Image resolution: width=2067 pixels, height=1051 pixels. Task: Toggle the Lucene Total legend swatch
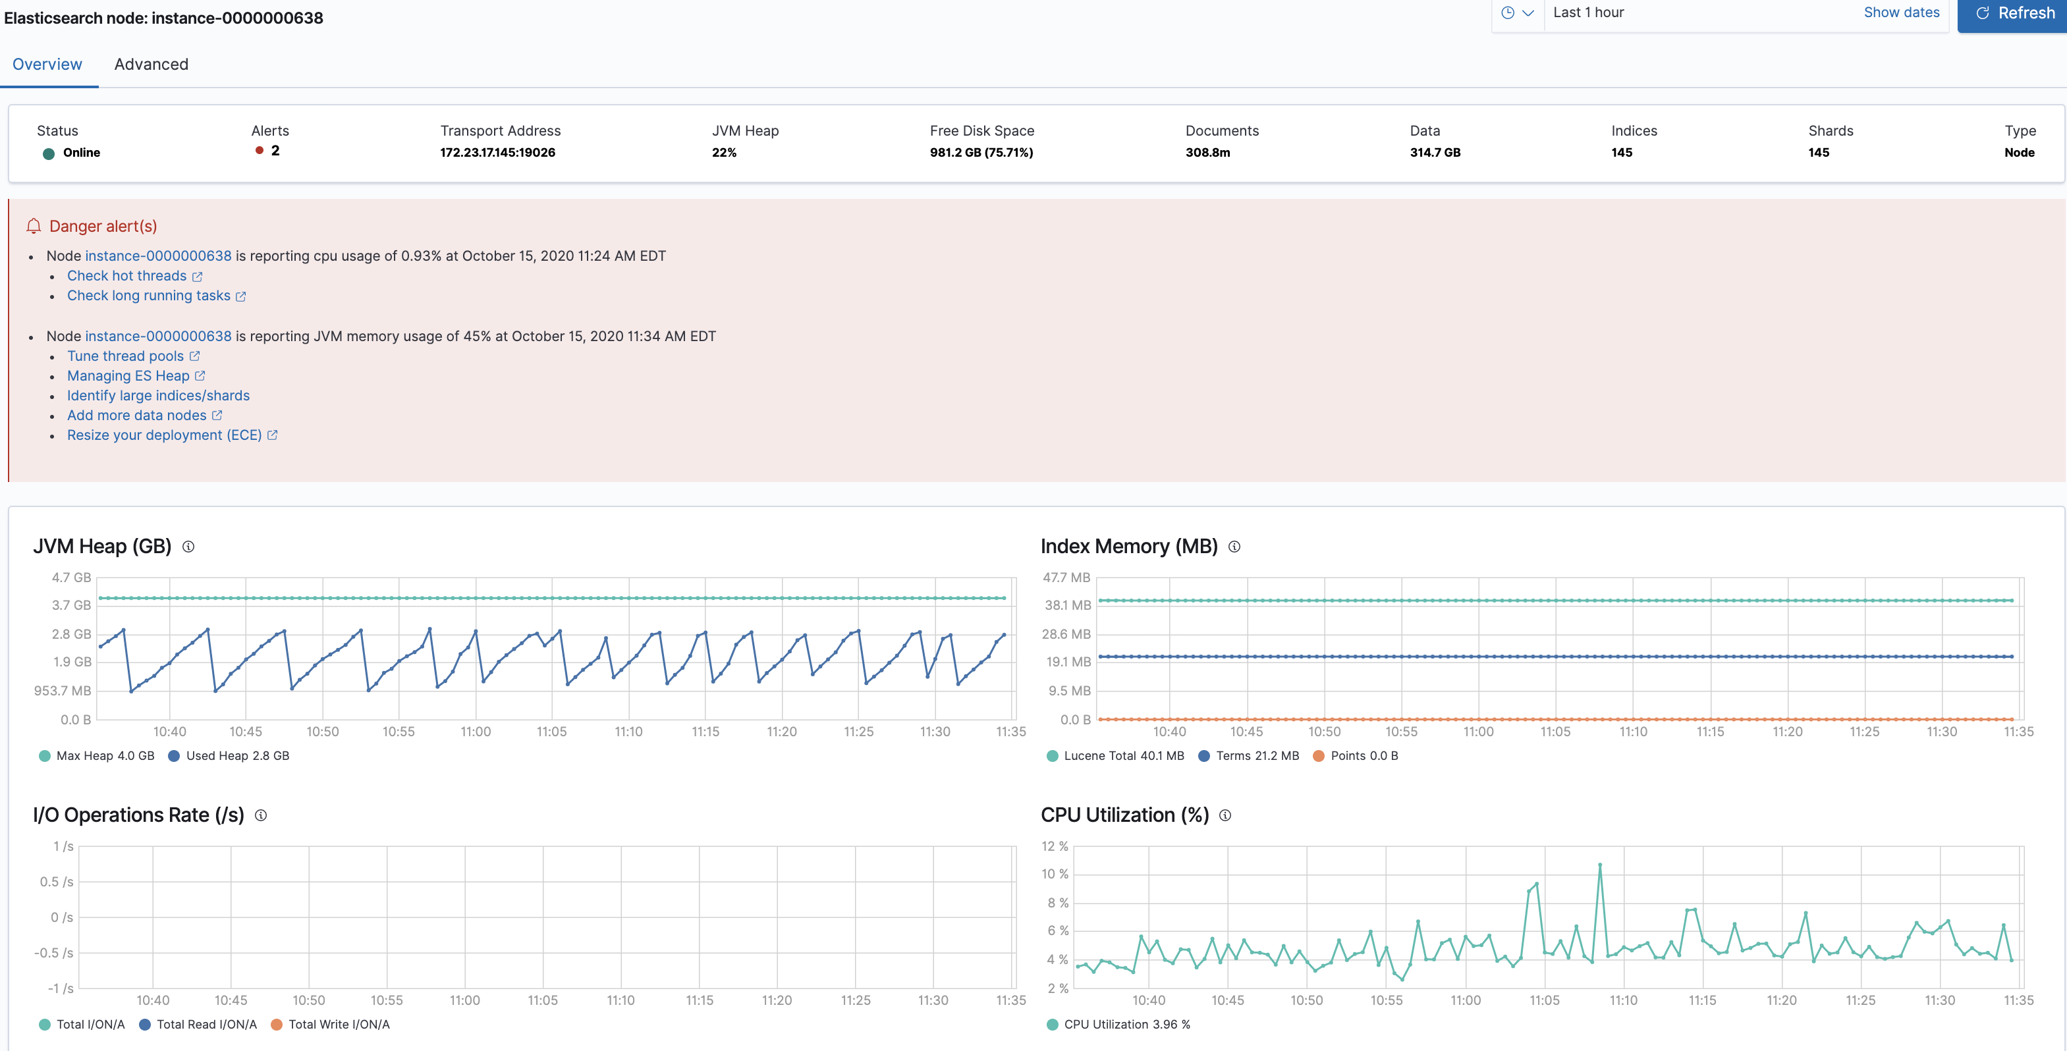point(1052,756)
